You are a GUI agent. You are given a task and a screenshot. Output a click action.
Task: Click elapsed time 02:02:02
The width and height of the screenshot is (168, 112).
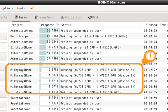150,31
